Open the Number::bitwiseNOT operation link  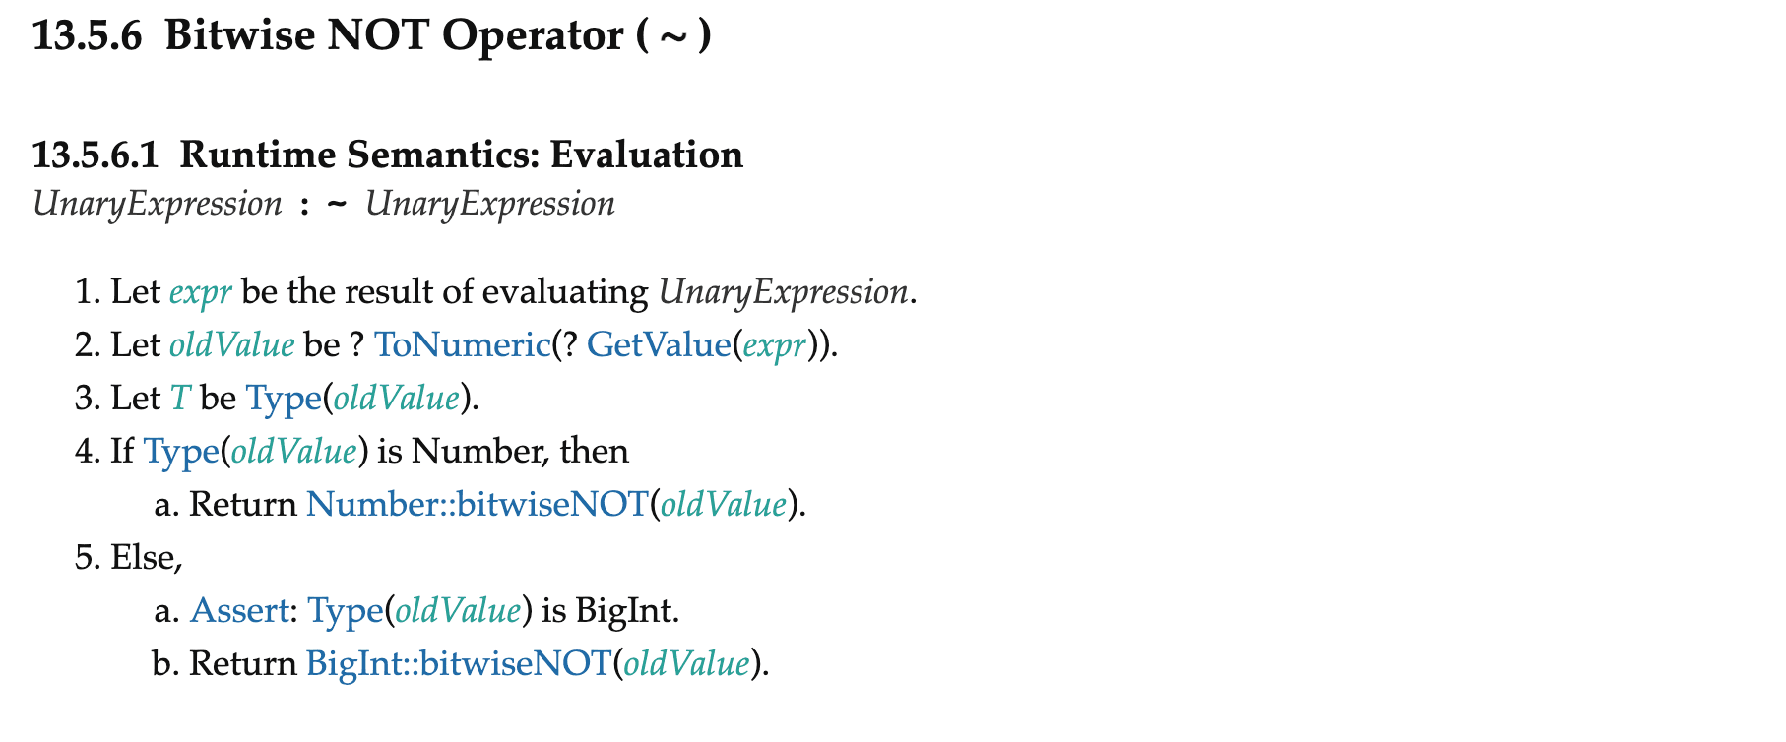477,504
